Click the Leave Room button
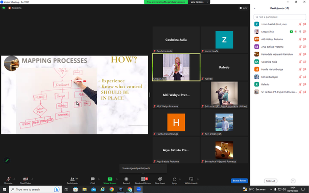 pyautogui.click(x=239, y=180)
